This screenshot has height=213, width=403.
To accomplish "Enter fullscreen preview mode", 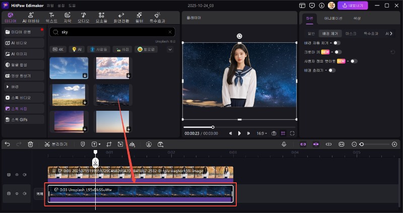I will click(x=292, y=133).
